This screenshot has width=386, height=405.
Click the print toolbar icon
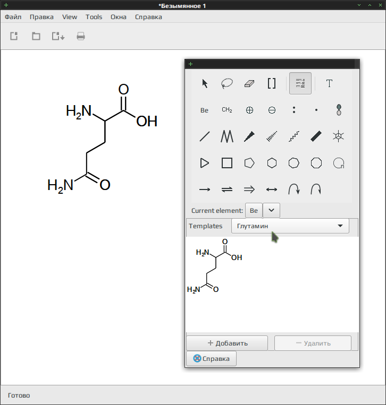tap(81, 36)
